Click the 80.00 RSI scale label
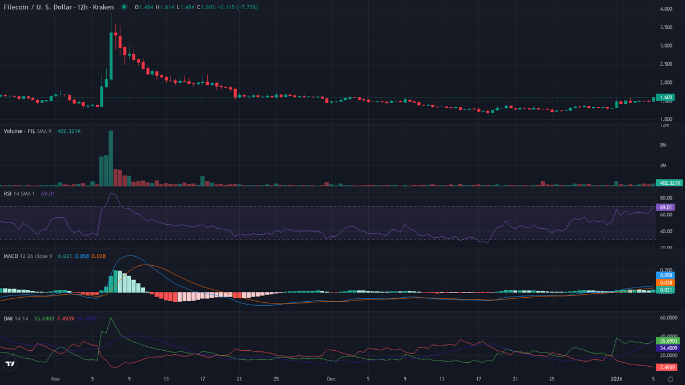Screen dimensions: 685x385 (666, 198)
